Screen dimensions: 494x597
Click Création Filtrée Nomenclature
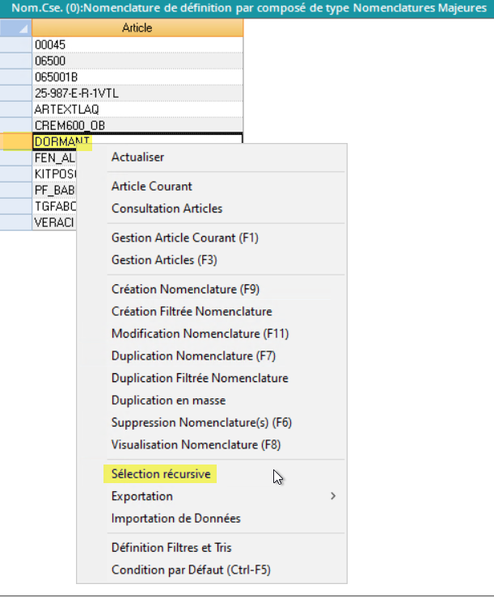click(x=192, y=311)
